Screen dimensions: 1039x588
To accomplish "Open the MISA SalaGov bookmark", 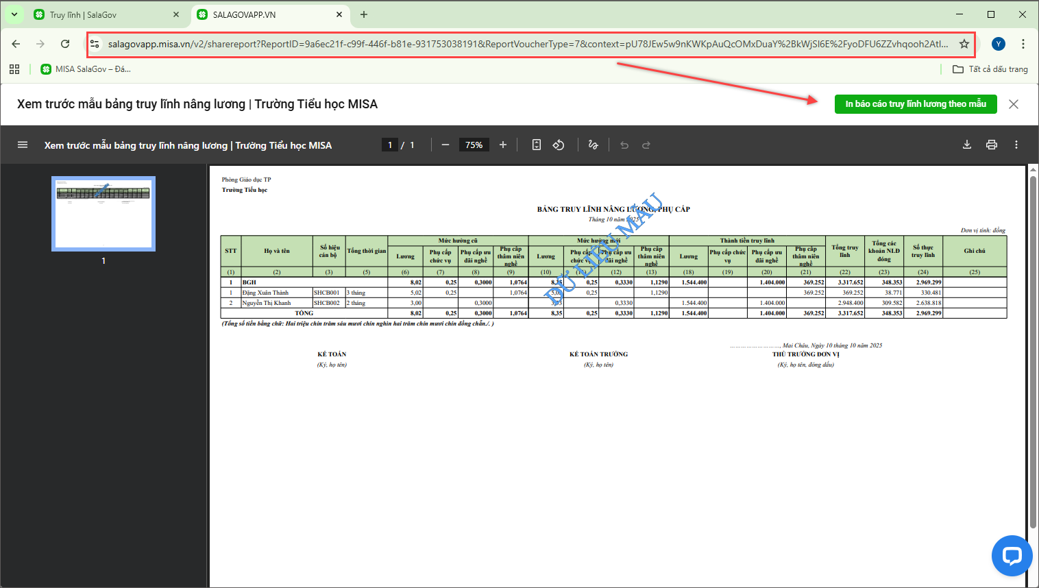I will point(86,69).
